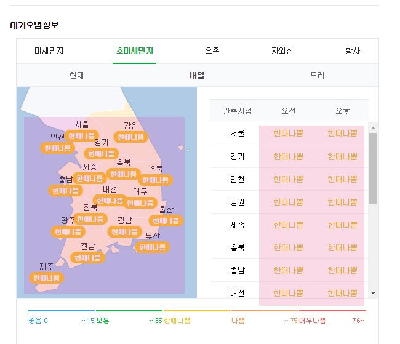Click the 강원 badge on the map
Image resolution: width=400 pixels, height=344 pixels.
(x=130, y=137)
